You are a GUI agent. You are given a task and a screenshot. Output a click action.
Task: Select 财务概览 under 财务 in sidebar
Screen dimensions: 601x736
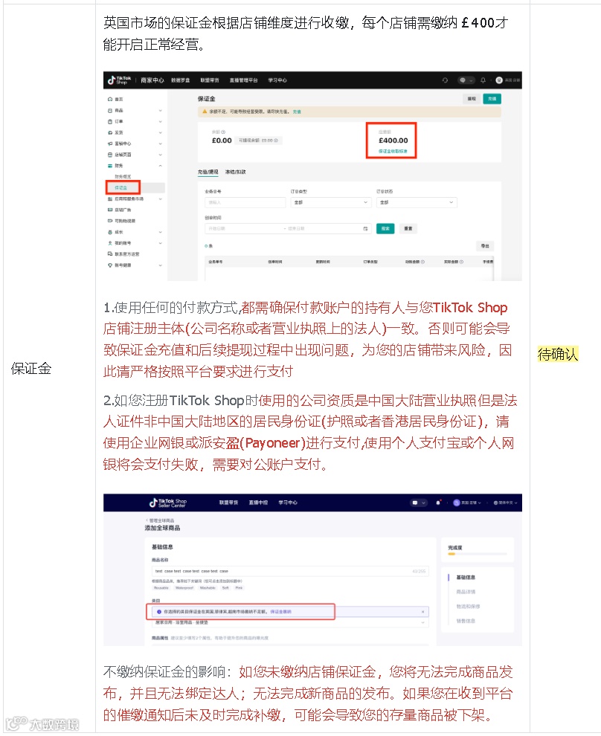pyautogui.click(x=123, y=176)
